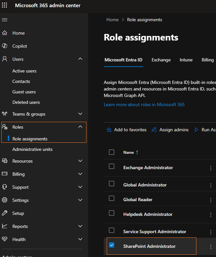The height and width of the screenshot is (257, 216).
Task: Open the Helpdesk Administrator role
Action: click(148, 215)
